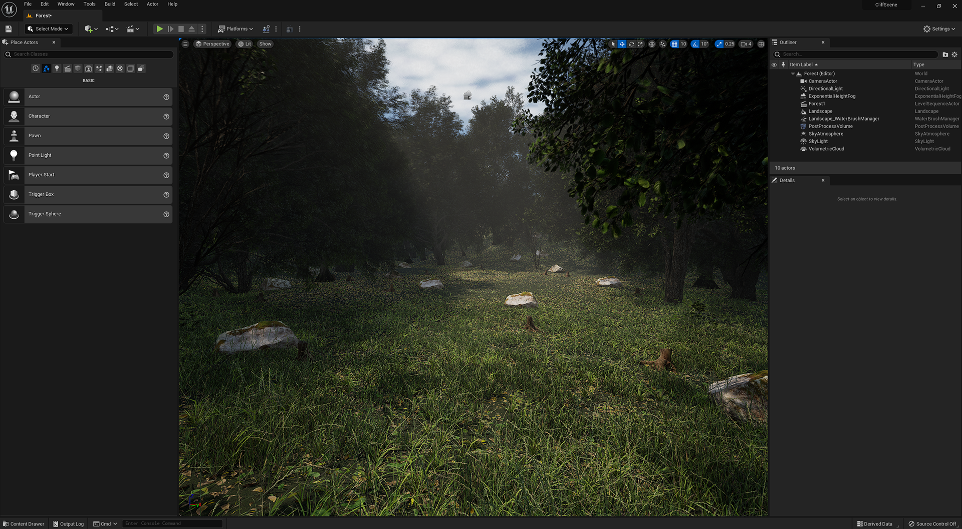Select the Volumes category icon
Screen dimensions: 962x529
click(130, 69)
